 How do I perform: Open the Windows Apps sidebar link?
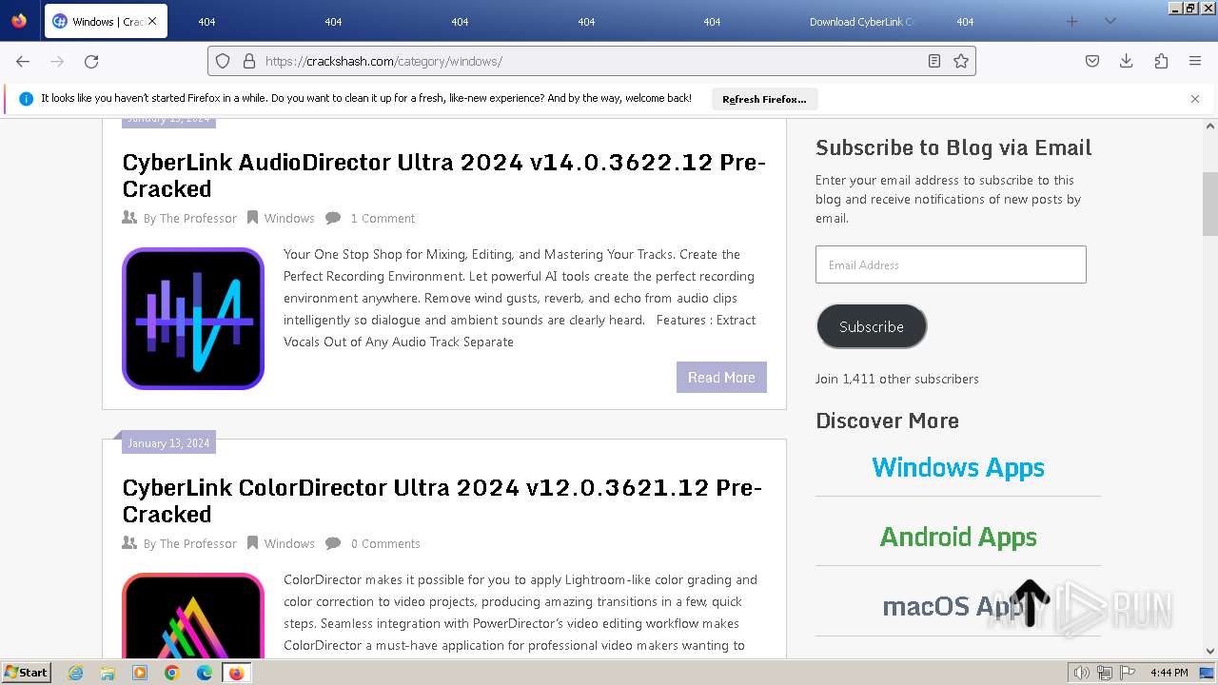958,467
